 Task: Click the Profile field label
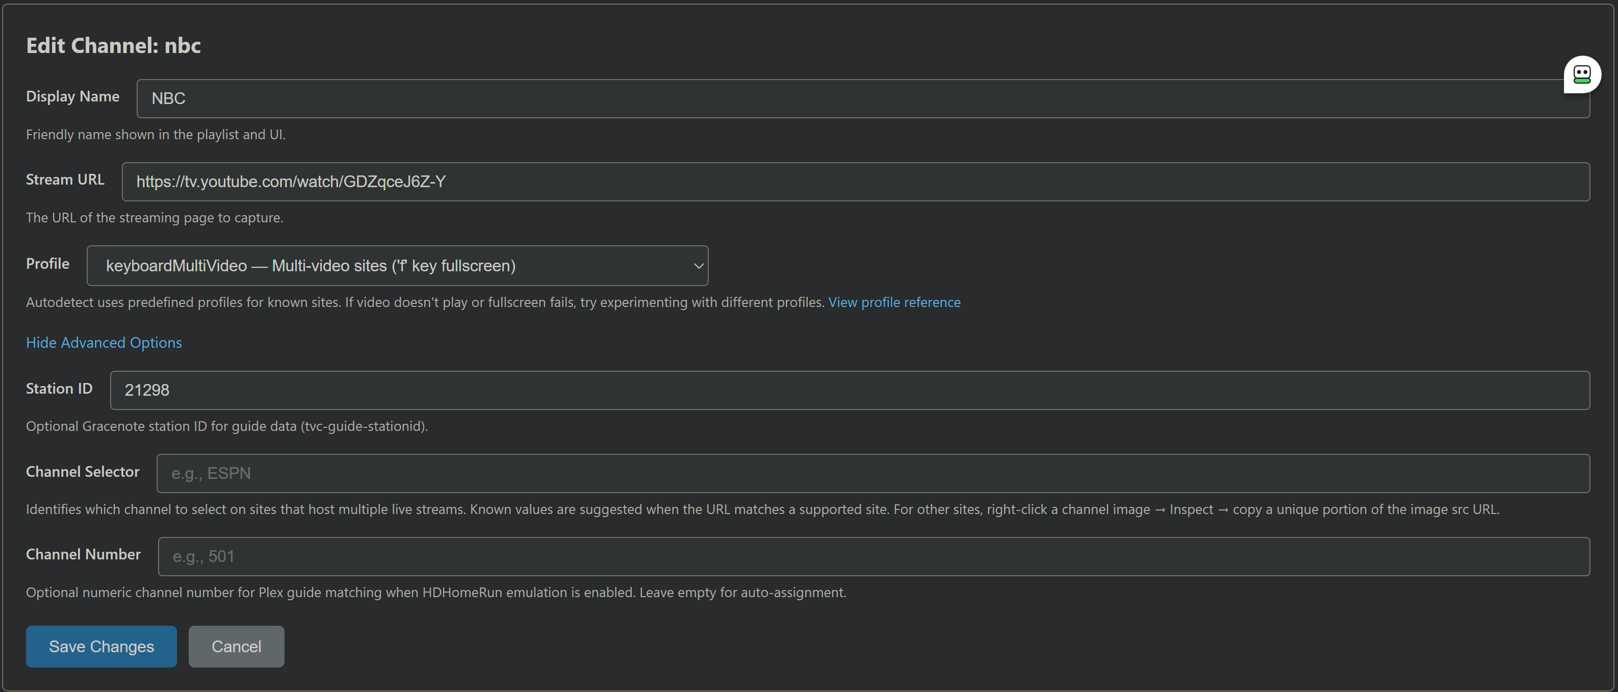click(x=47, y=264)
